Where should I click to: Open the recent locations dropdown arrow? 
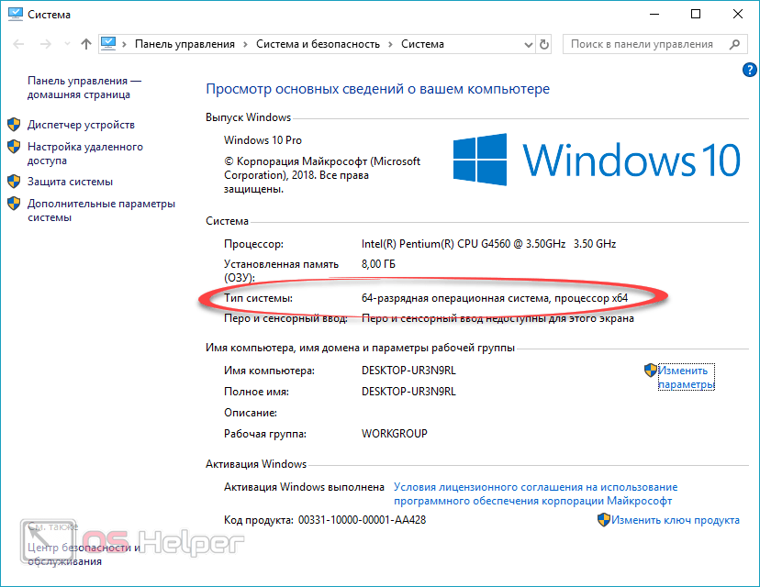(67, 44)
